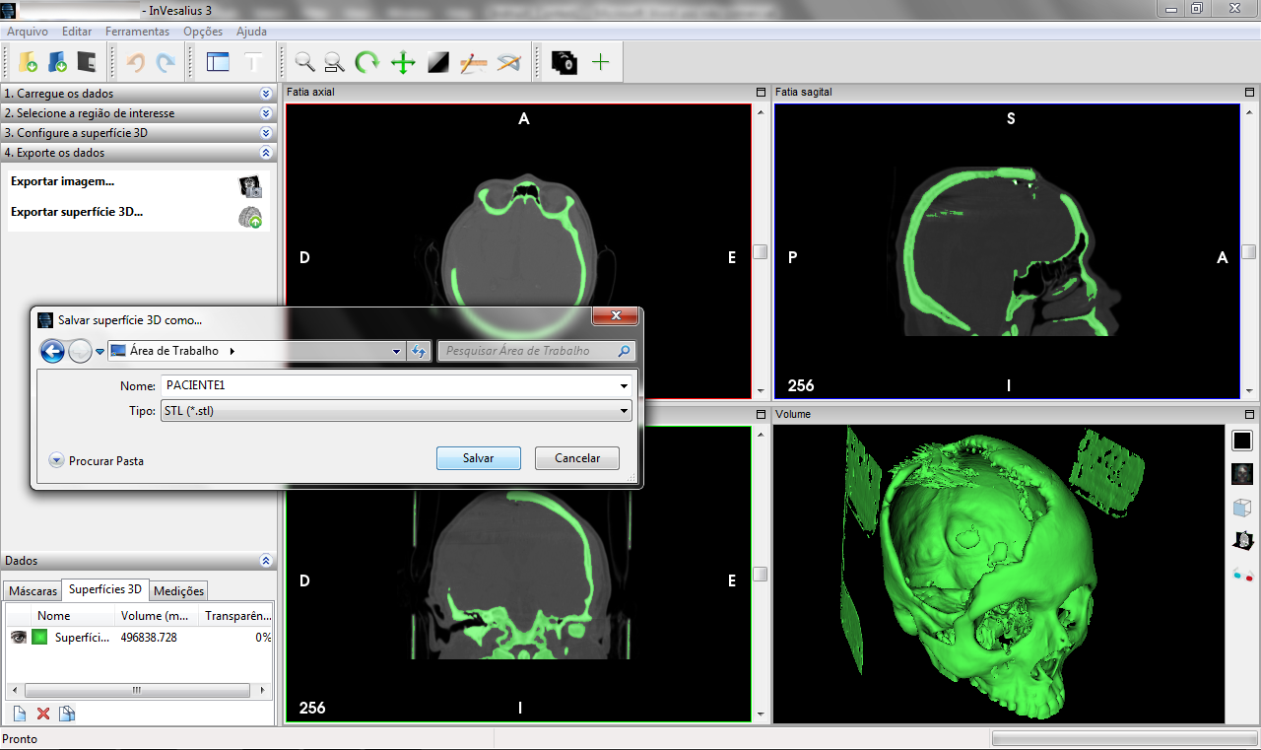Click the sagittal slice slider handle
Image resolution: width=1261 pixels, height=750 pixels.
tap(1249, 251)
